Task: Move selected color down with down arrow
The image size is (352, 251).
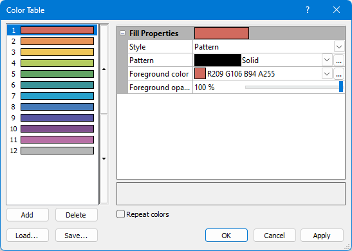Action: (x=104, y=159)
